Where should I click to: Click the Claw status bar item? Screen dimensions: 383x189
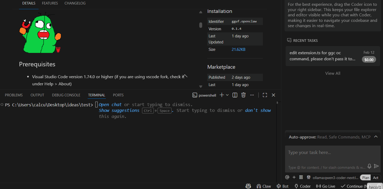263,186
